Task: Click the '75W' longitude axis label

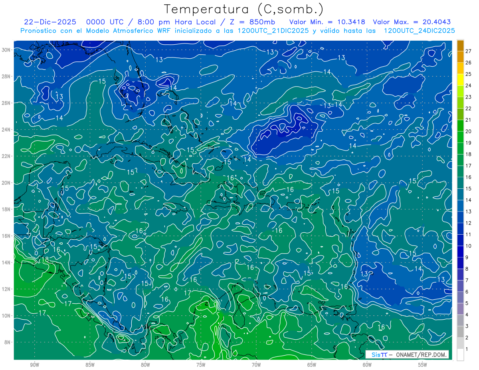Action: click(x=201, y=365)
